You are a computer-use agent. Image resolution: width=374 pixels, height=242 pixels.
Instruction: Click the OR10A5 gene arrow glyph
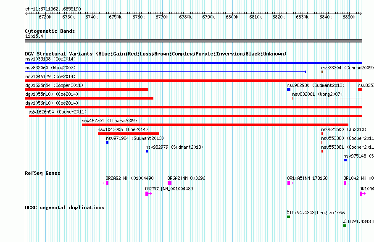(x=290, y=183)
